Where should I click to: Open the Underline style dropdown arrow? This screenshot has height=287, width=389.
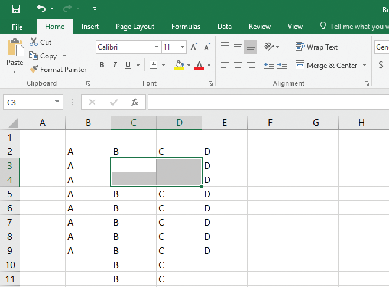138,65
